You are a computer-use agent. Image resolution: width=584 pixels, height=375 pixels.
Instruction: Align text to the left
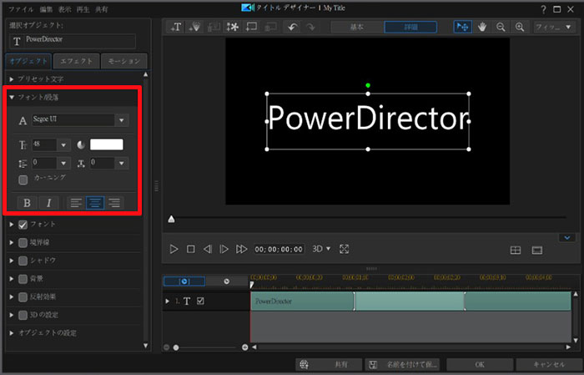77,203
